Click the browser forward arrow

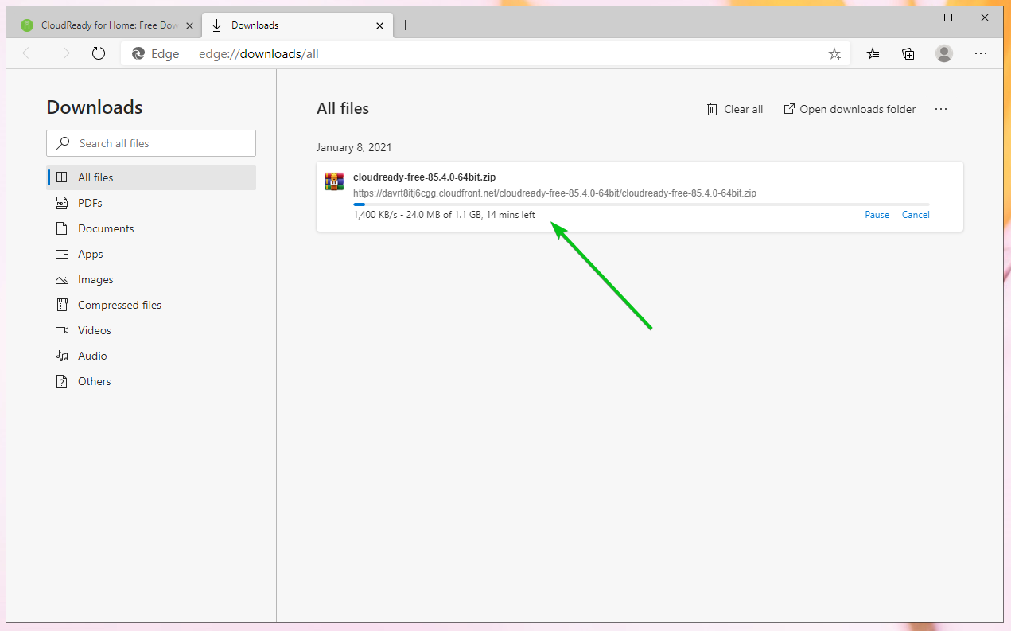(64, 53)
